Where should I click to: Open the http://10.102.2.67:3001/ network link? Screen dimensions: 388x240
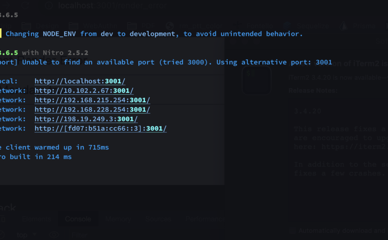click(84, 91)
